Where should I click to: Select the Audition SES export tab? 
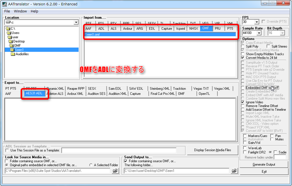coord(96,94)
